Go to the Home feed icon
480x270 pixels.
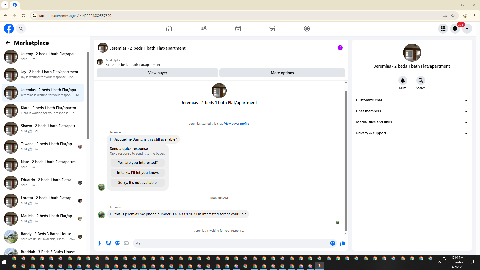[x=169, y=29]
